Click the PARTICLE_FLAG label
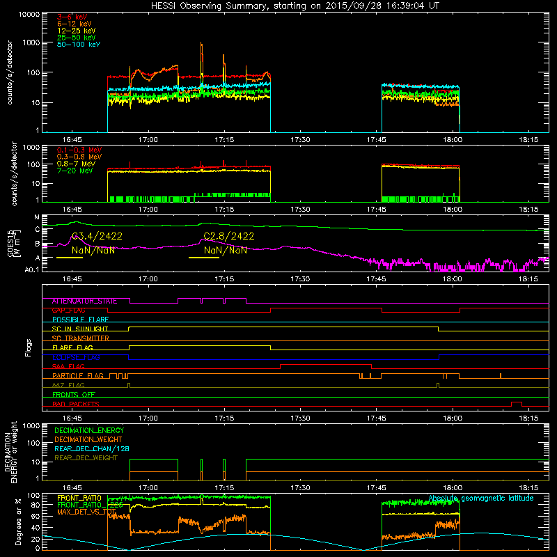This screenshot has height=557, width=557. coord(78,376)
